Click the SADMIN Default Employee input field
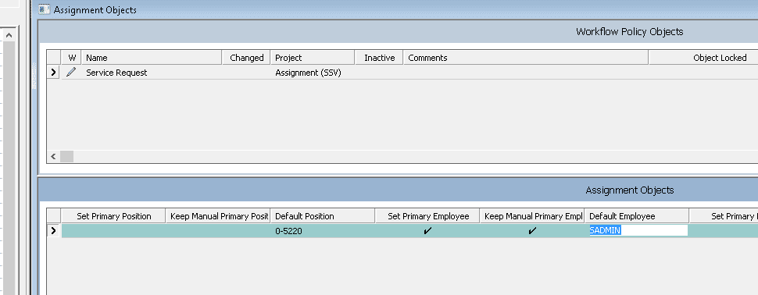 coord(638,230)
